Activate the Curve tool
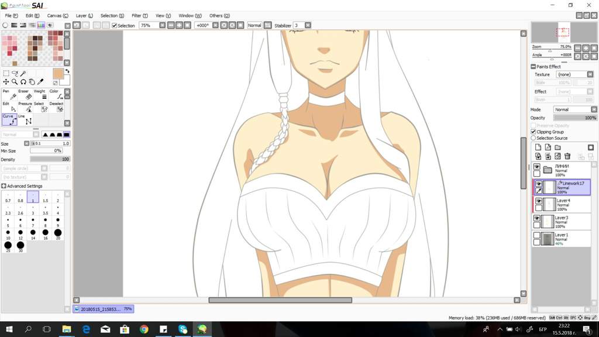The height and width of the screenshot is (337, 599). coord(9,119)
